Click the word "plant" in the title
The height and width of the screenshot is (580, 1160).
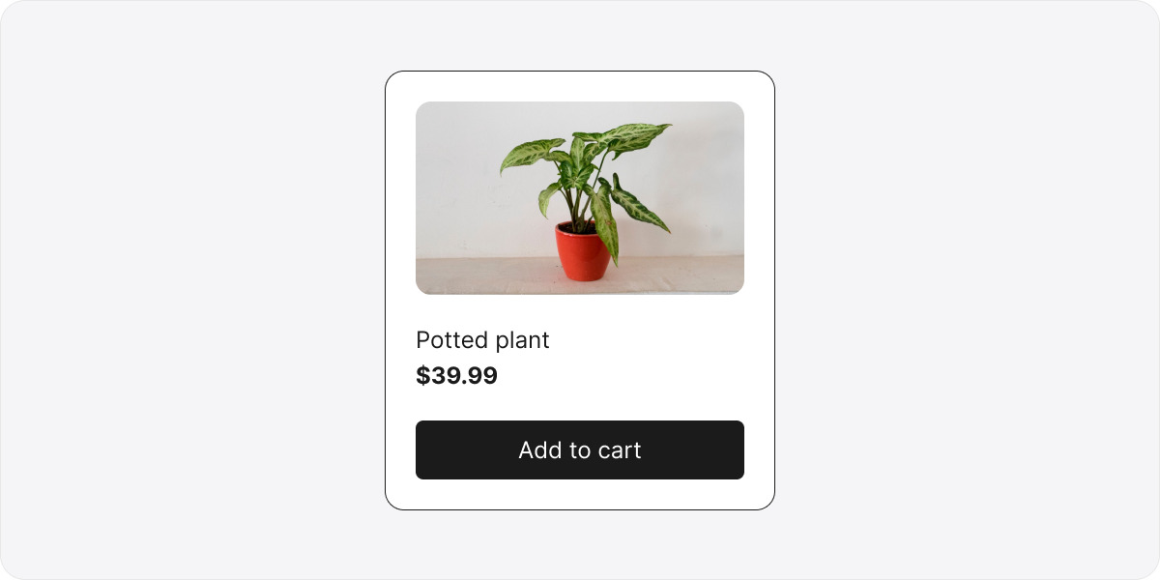[522, 341]
